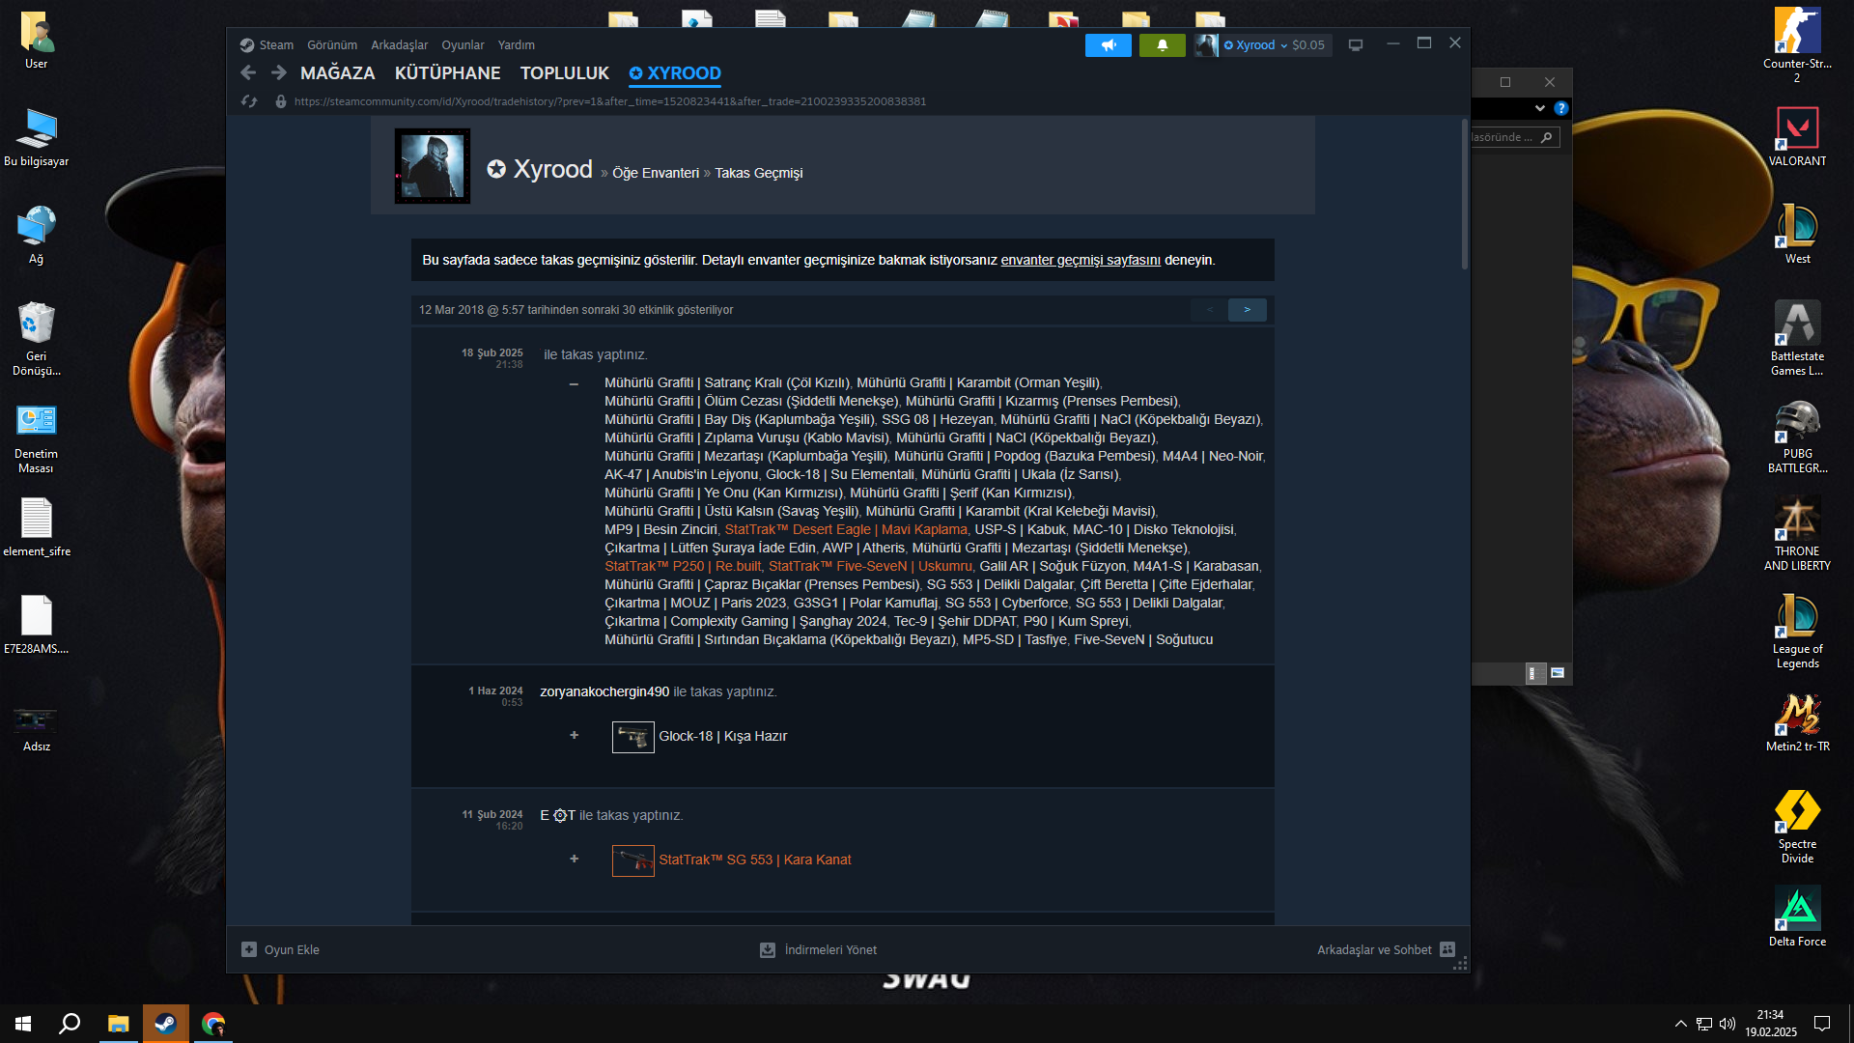Viewport: 1854px width, 1043px height.
Task: Expand the Glock-18 Kışa Hazır trade entry
Action: [x=574, y=735]
